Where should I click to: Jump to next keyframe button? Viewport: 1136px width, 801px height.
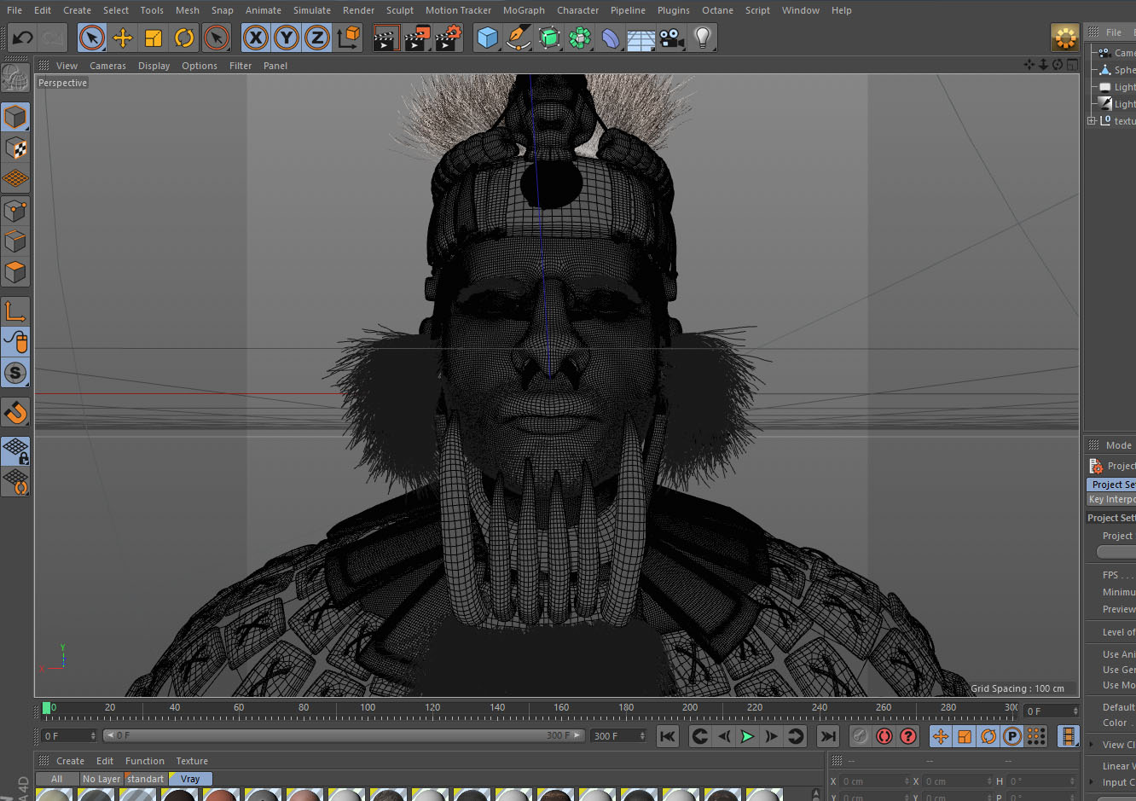point(796,736)
